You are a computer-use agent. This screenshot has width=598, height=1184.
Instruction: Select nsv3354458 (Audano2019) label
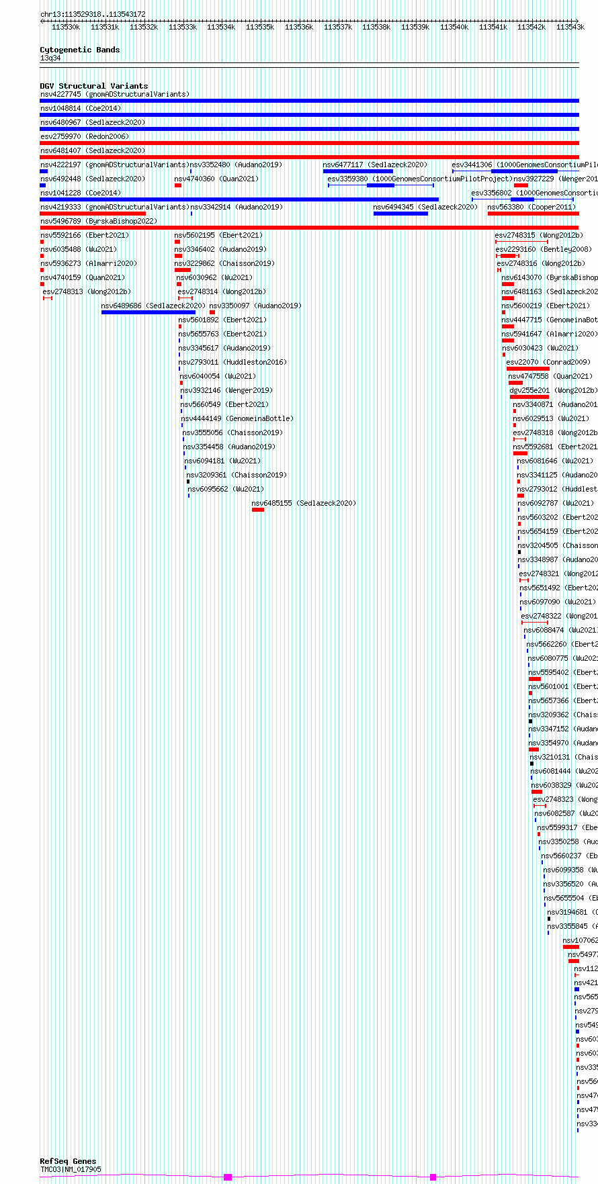pyautogui.click(x=230, y=447)
